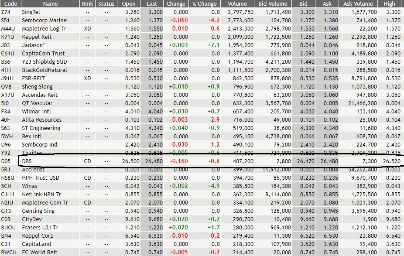Viewport: 404px width, 256px height.
Task: Click CityDev last price 9.680
Action: pos(155,219)
